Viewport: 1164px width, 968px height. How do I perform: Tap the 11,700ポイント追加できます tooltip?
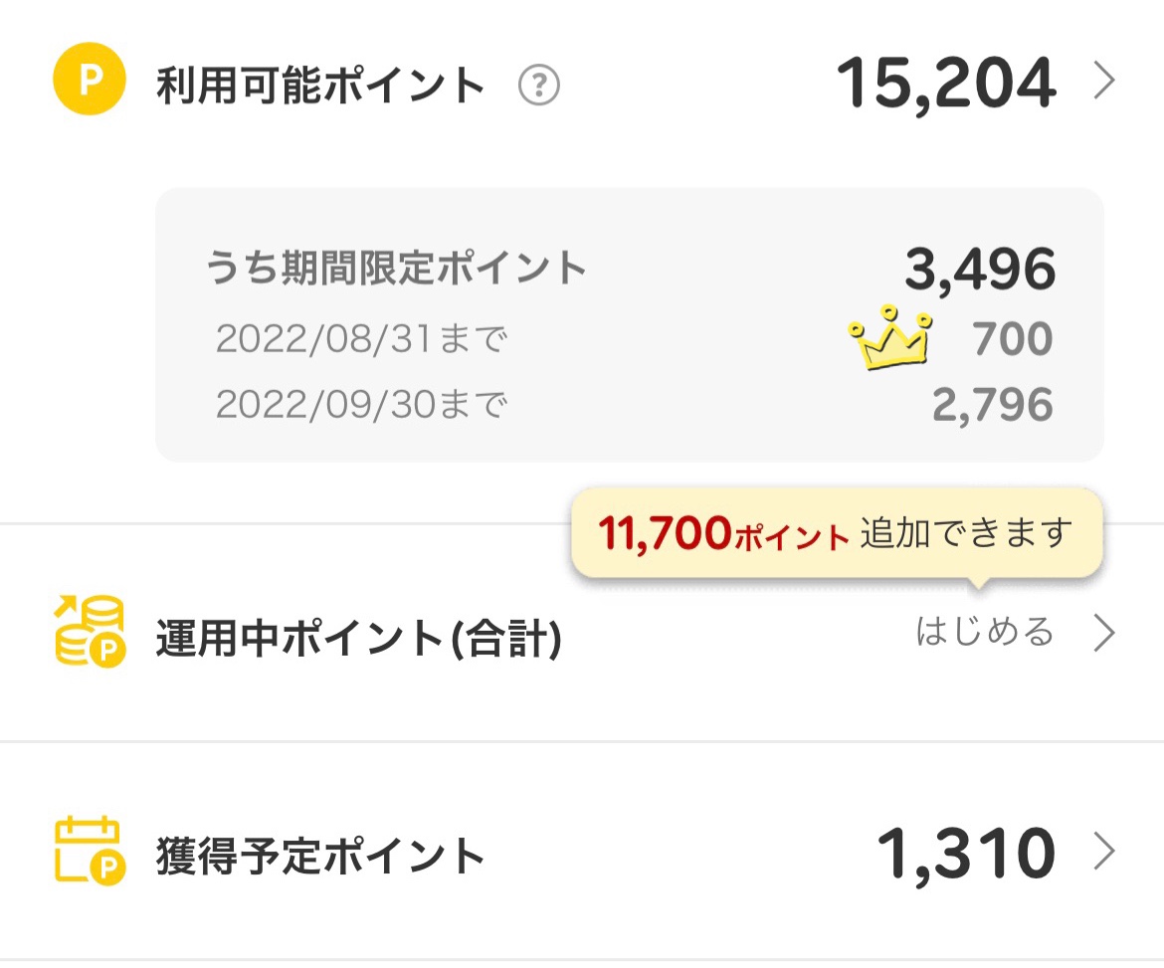[x=837, y=534]
